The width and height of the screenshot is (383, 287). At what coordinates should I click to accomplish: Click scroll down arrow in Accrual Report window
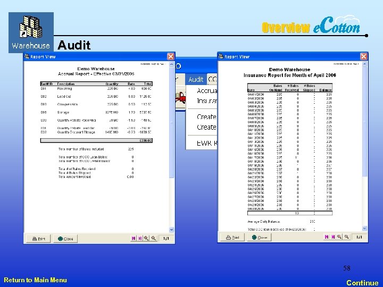[171, 230]
